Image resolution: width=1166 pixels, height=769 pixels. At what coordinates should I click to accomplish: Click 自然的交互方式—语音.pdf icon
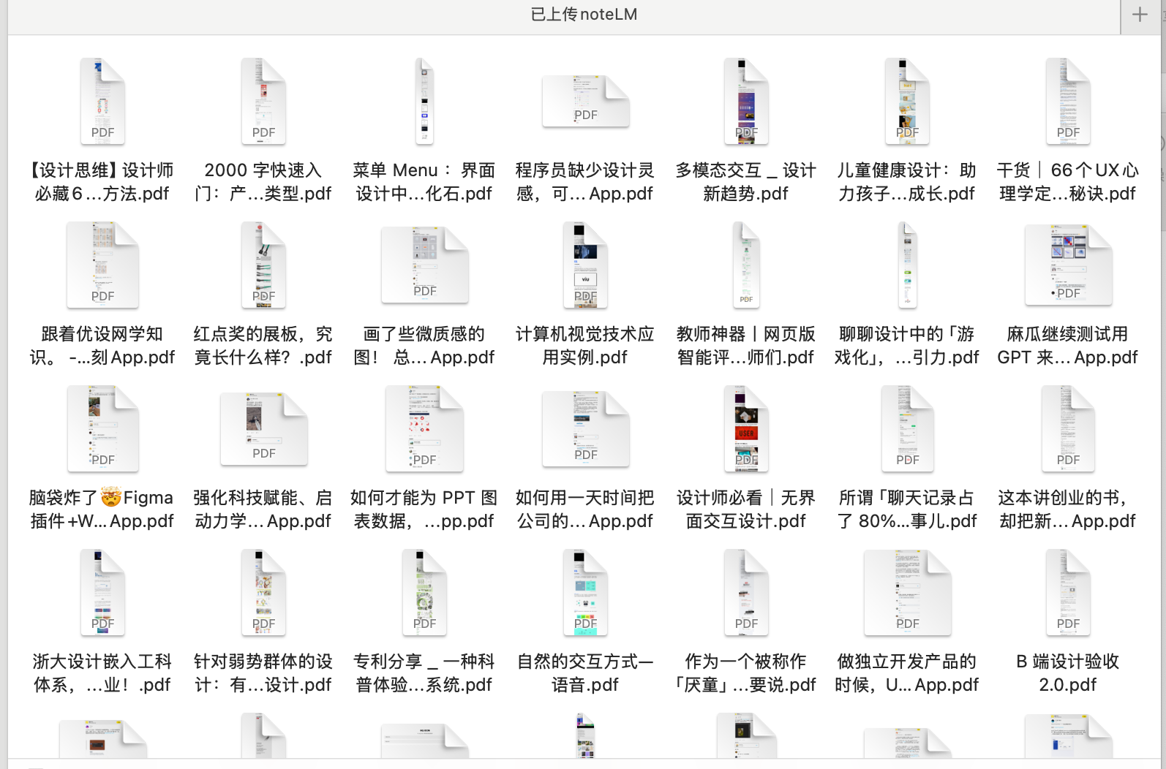585,592
